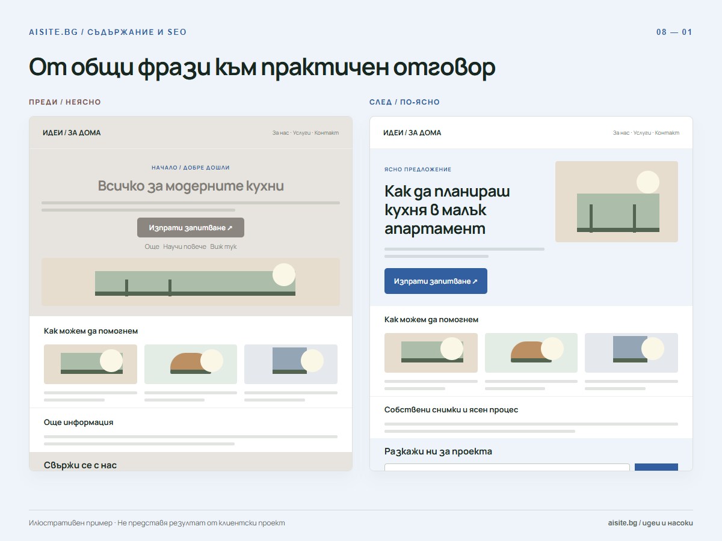722x541 pixels.
Task: Click the "НАЧАЛО / ДОБРЕ ДОШЛИ" breadcrumb text
Action: click(191, 168)
